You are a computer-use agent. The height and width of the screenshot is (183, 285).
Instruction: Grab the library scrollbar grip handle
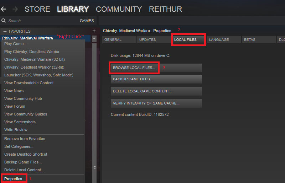coord(94,167)
